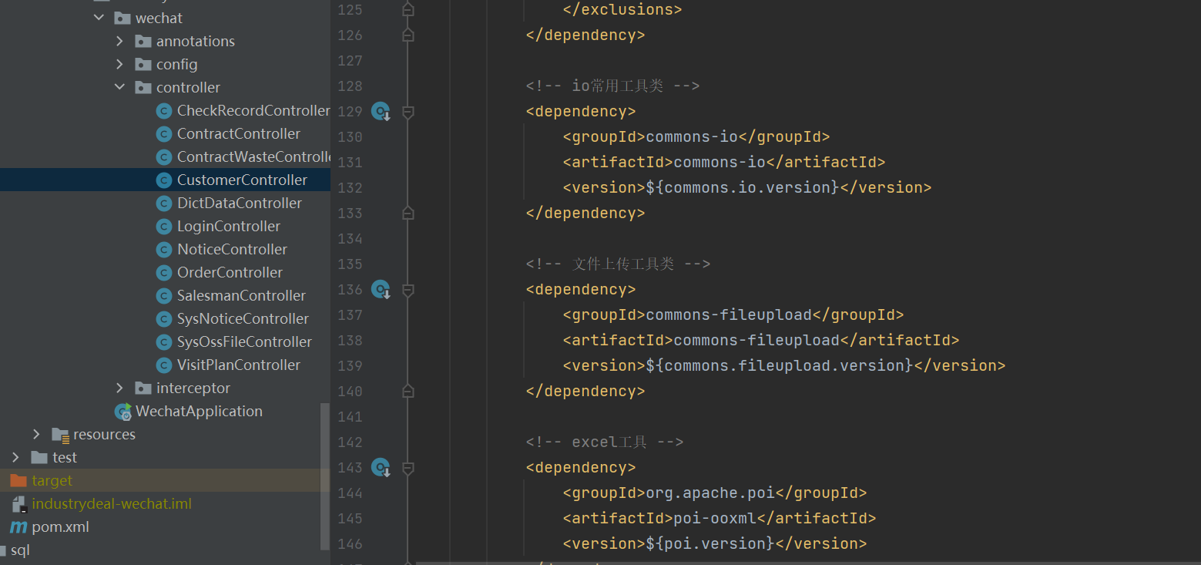Image resolution: width=1201 pixels, height=565 pixels.
Task: Click class icon beside ContractController
Action: point(163,133)
